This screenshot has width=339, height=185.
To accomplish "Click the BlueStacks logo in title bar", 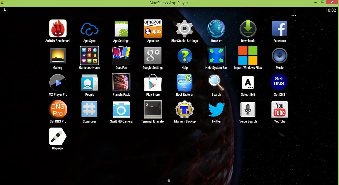I will 3,3.
